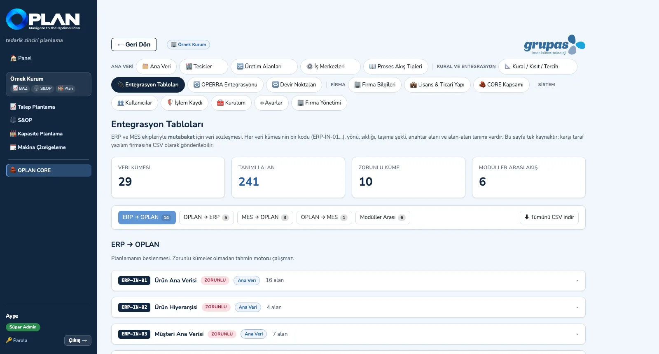Image resolution: width=659 pixels, height=354 pixels.
Task: Open the Ana Veri navigation pill
Action: pyautogui.click(x=156, y=67)
